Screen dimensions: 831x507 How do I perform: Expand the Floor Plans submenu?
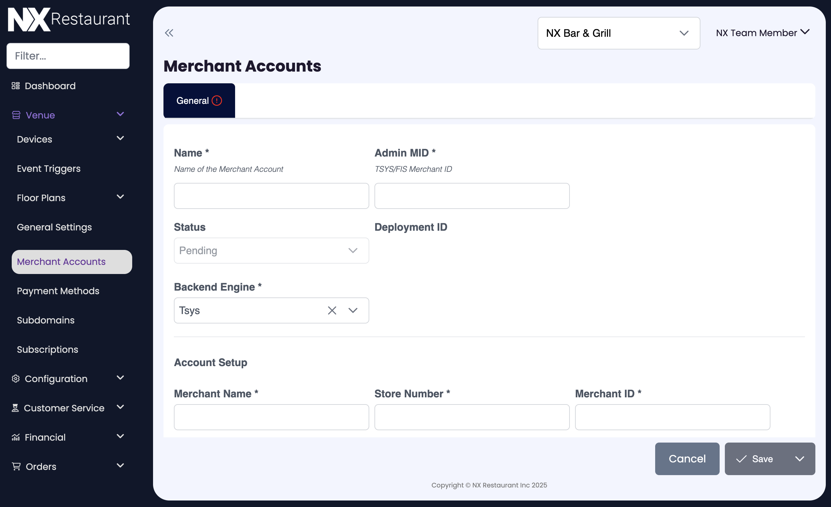tap(120, 197)
